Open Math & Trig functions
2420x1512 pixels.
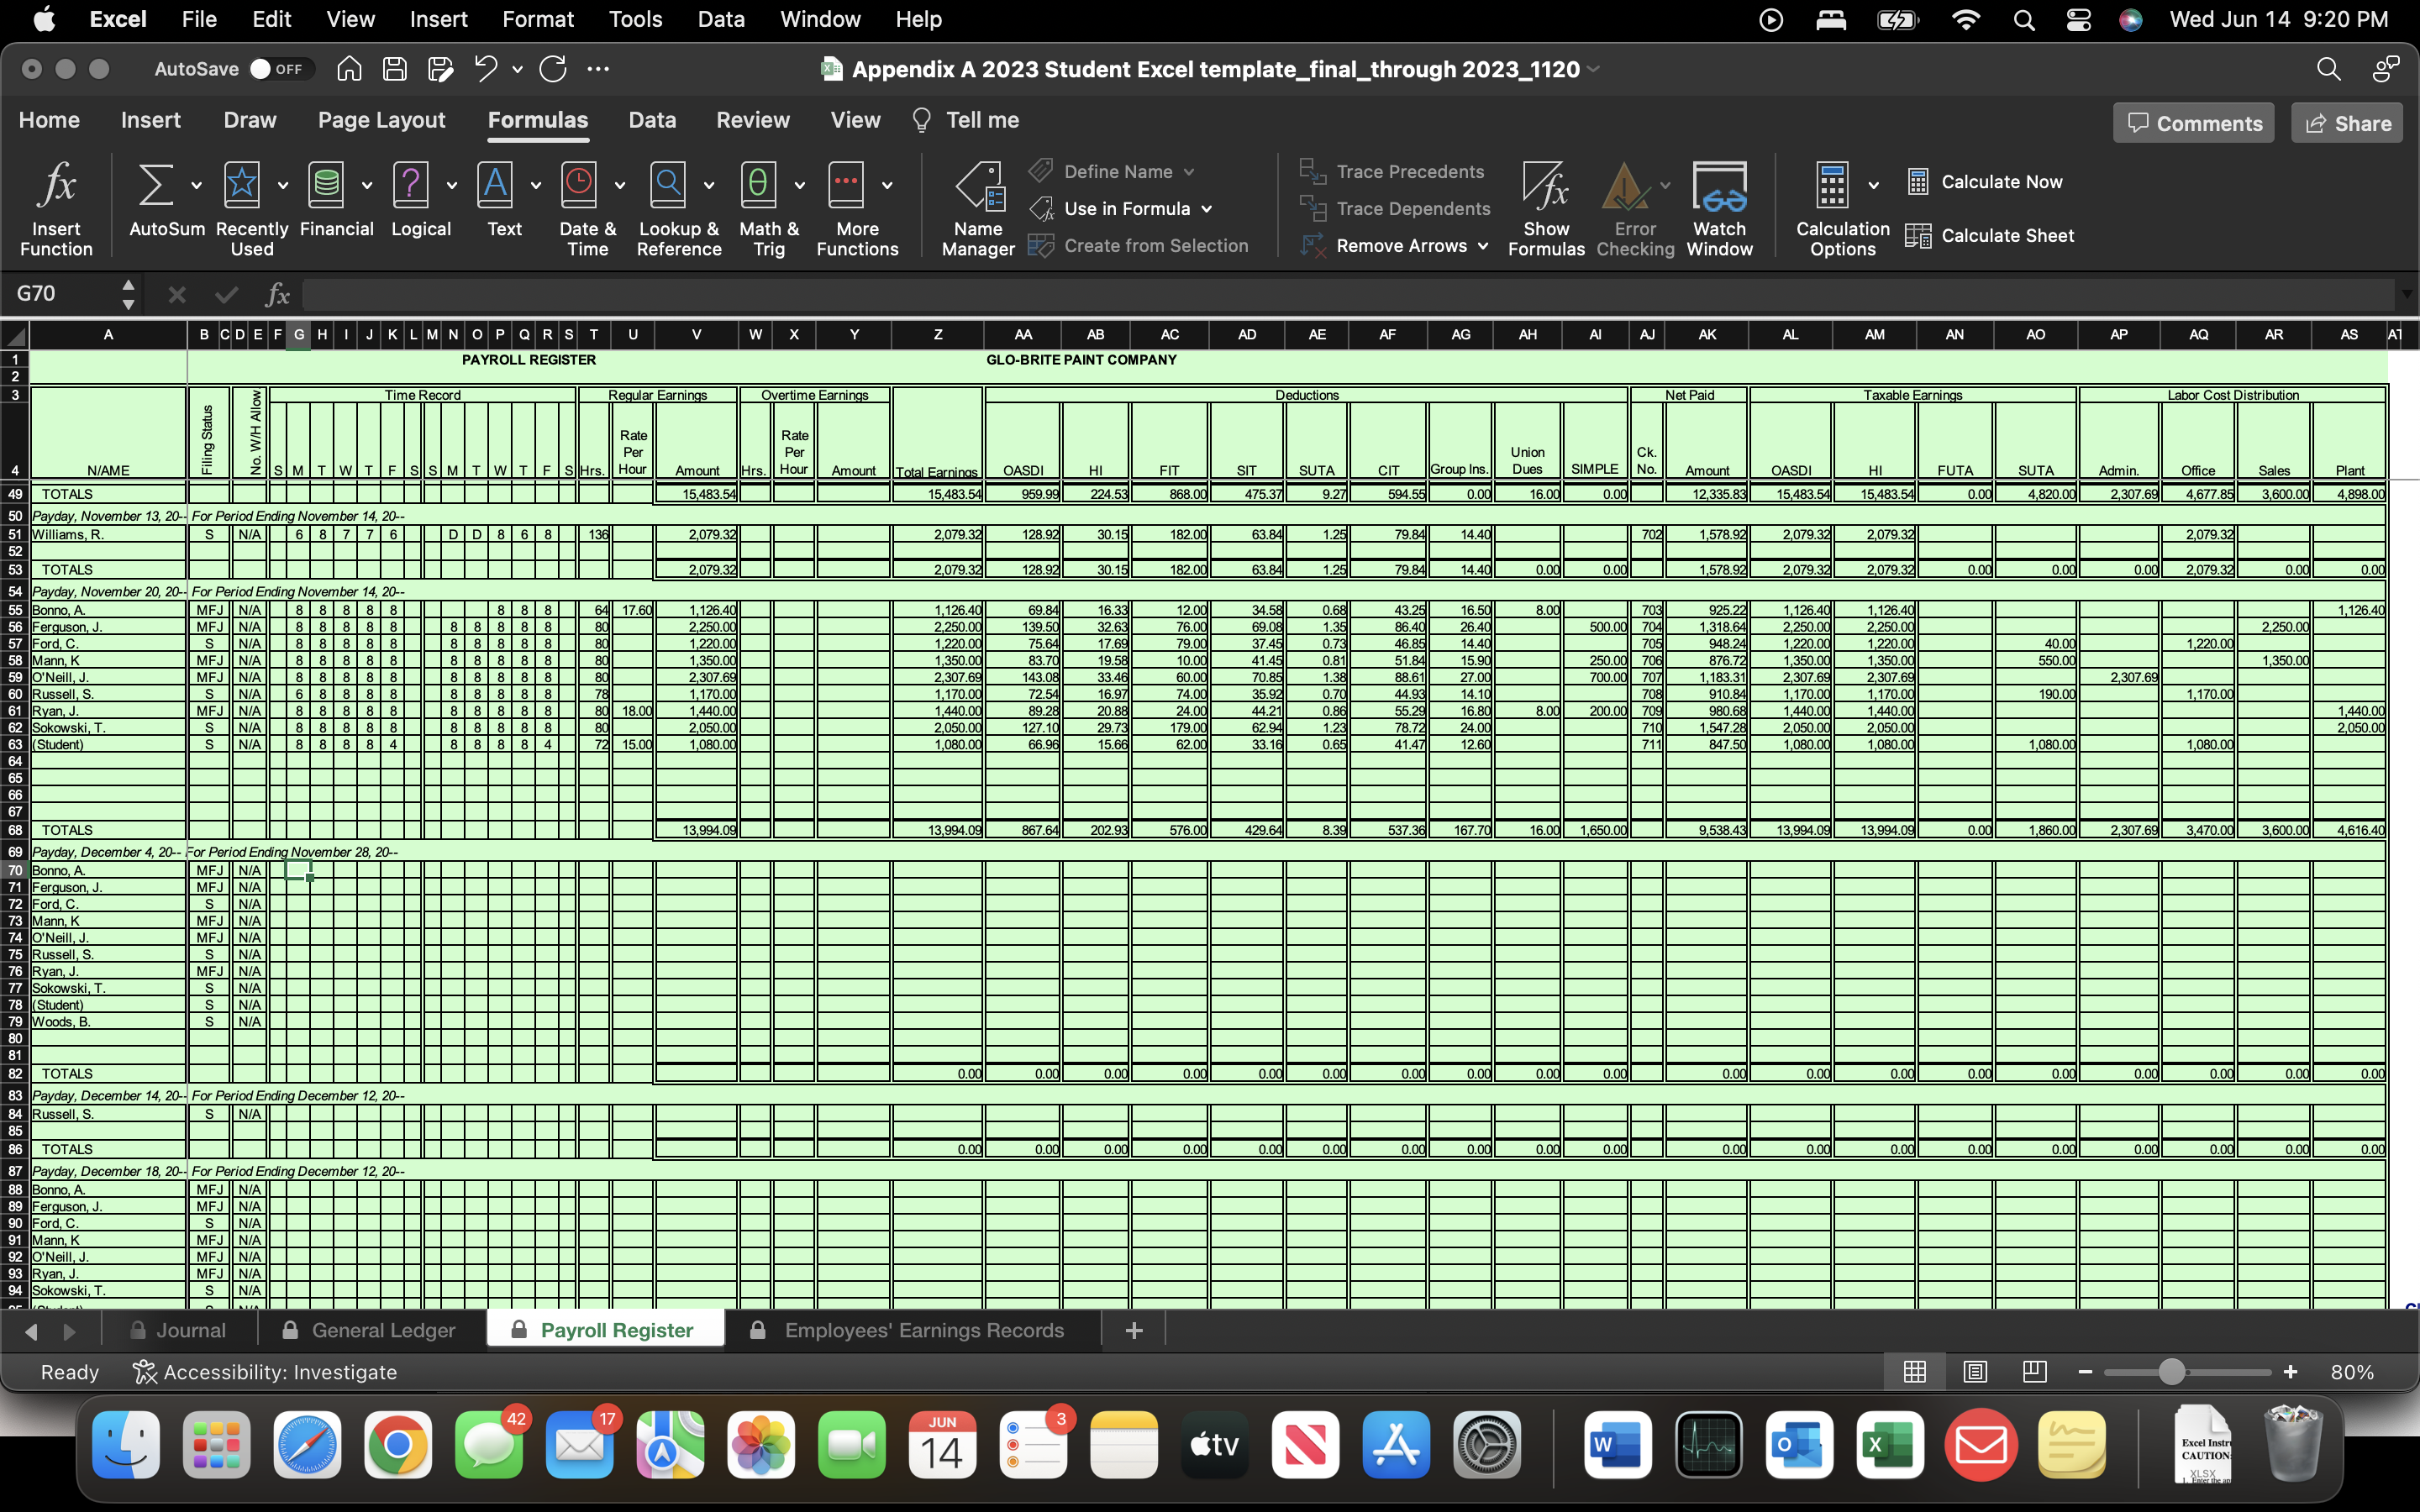(x=768, y=208)
